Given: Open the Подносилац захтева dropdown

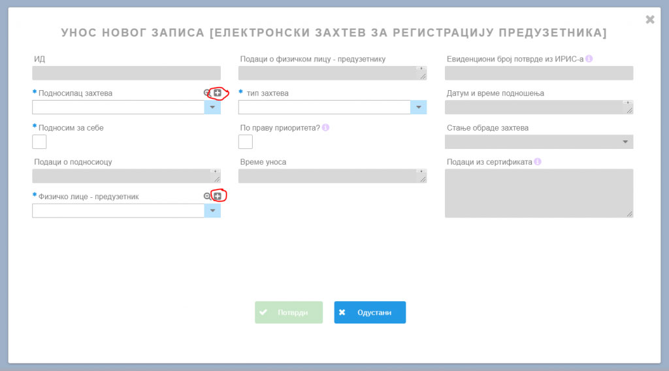Looking at the screenshot, I should 212,107.
